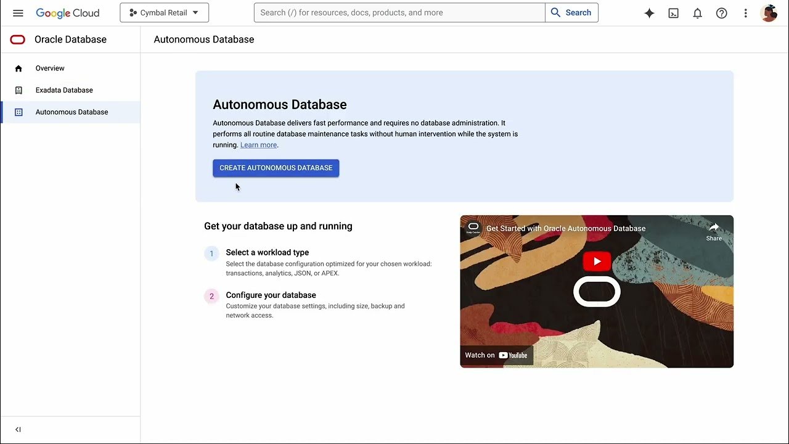Screen dimensions: 789x444
Task: Open Exadata Database in sidebar
Action: coord(70,90)
